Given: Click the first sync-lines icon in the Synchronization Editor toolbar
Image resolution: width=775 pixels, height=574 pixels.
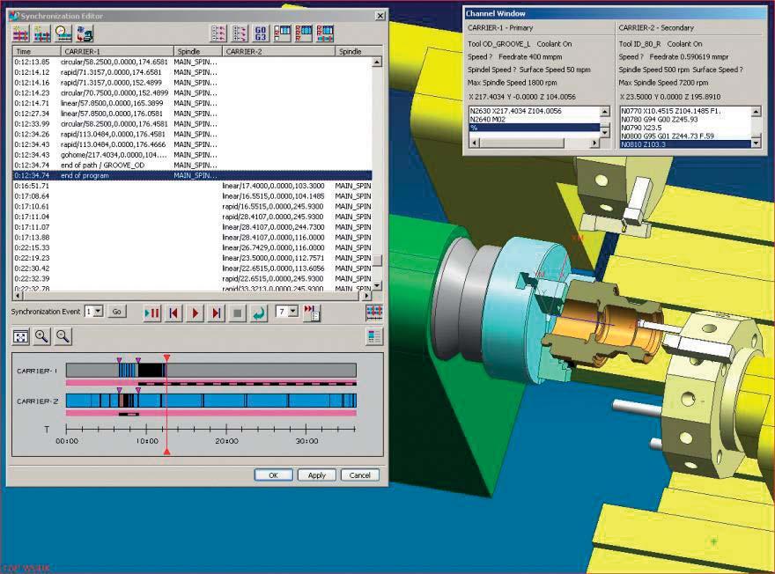Looking at the screenshot, I should tap(21, 33).
